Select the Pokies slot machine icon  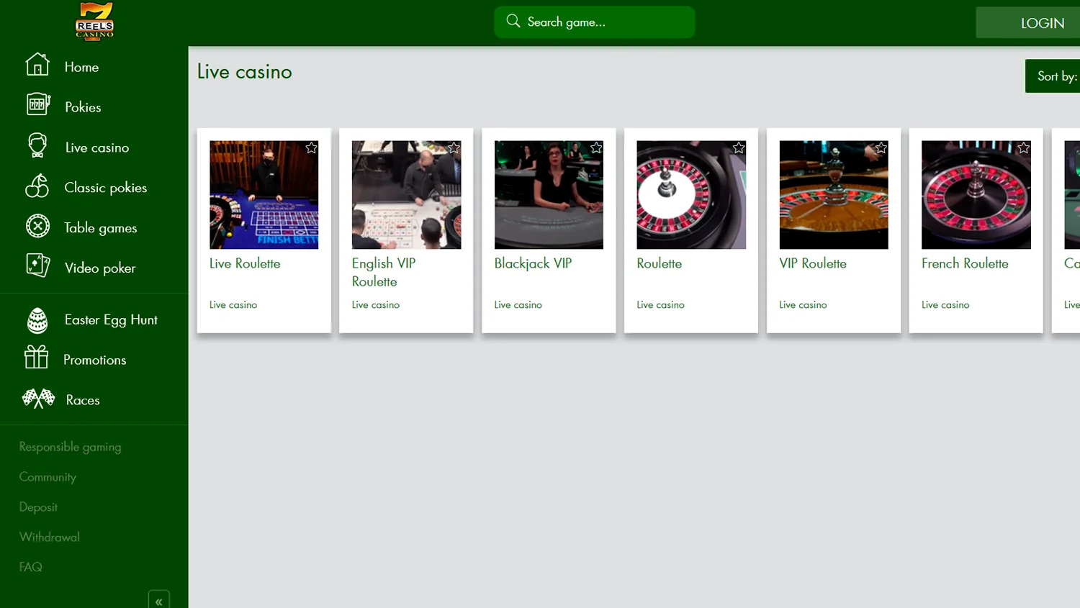(x=37, y=105)
